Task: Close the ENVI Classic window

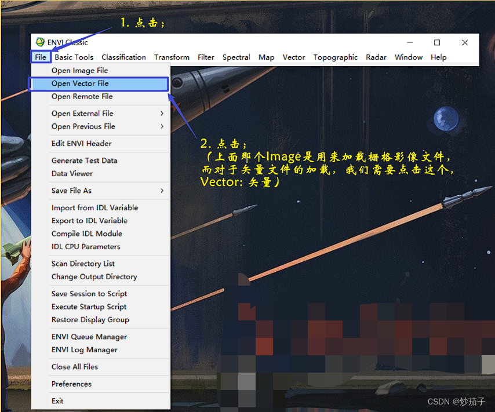Action: click(x=465, y=42)
